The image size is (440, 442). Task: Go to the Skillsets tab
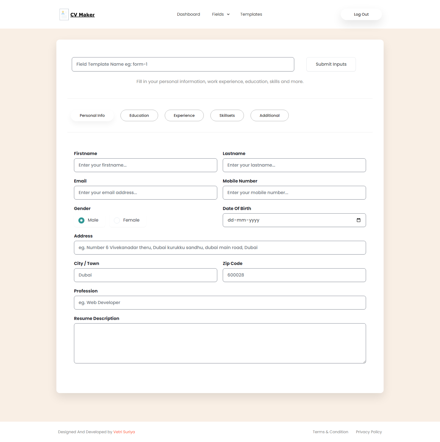[227, 115]
